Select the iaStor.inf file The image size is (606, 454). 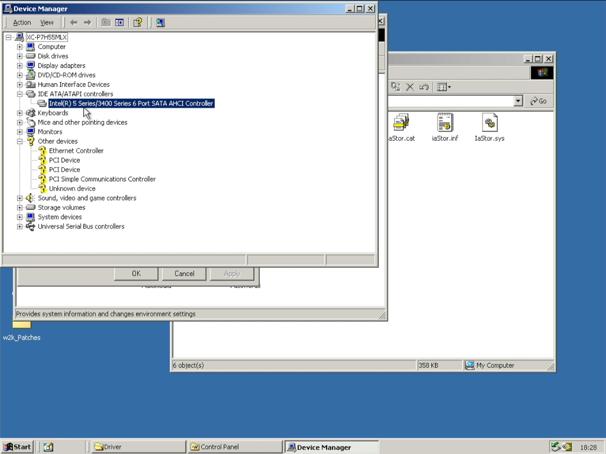[445, 127]
